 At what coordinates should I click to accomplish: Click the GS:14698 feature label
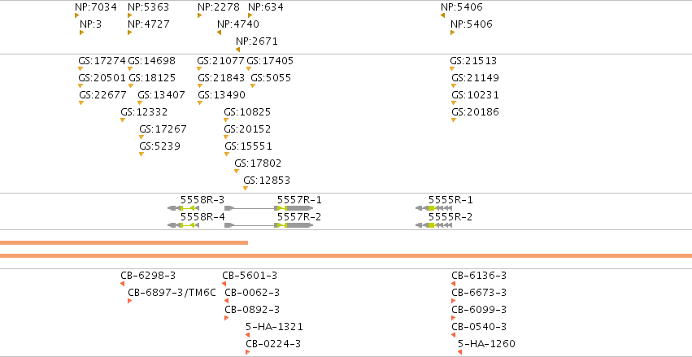point(151,60)
